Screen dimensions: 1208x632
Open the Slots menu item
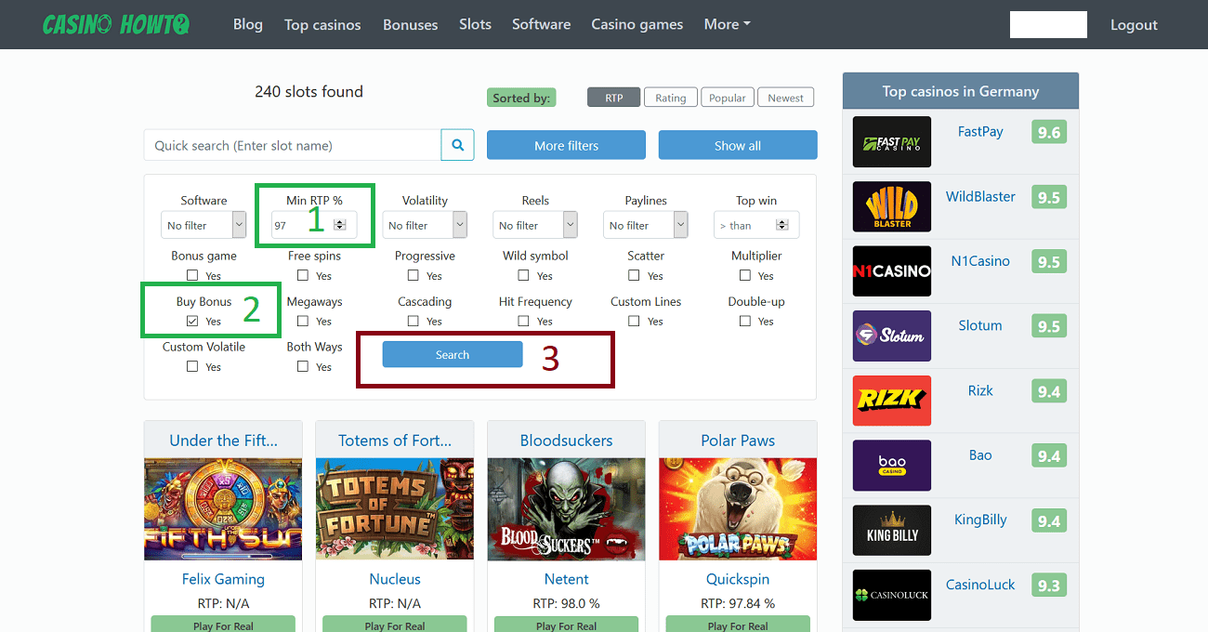click(475, 24)
